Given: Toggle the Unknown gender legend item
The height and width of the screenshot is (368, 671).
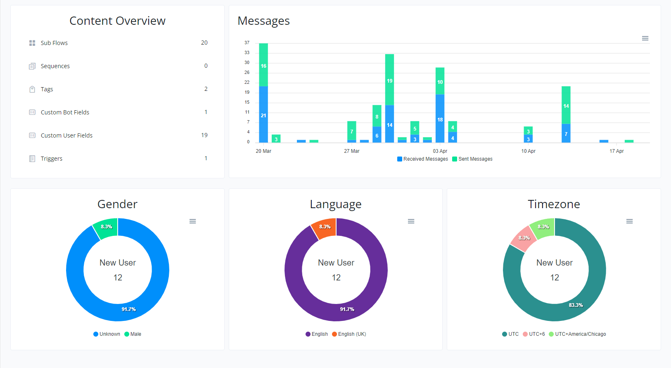Looking at the screenshot, I should coord(107,334).
